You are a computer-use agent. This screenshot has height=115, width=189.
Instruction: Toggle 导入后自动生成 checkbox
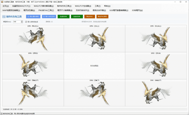coord(26,22)
